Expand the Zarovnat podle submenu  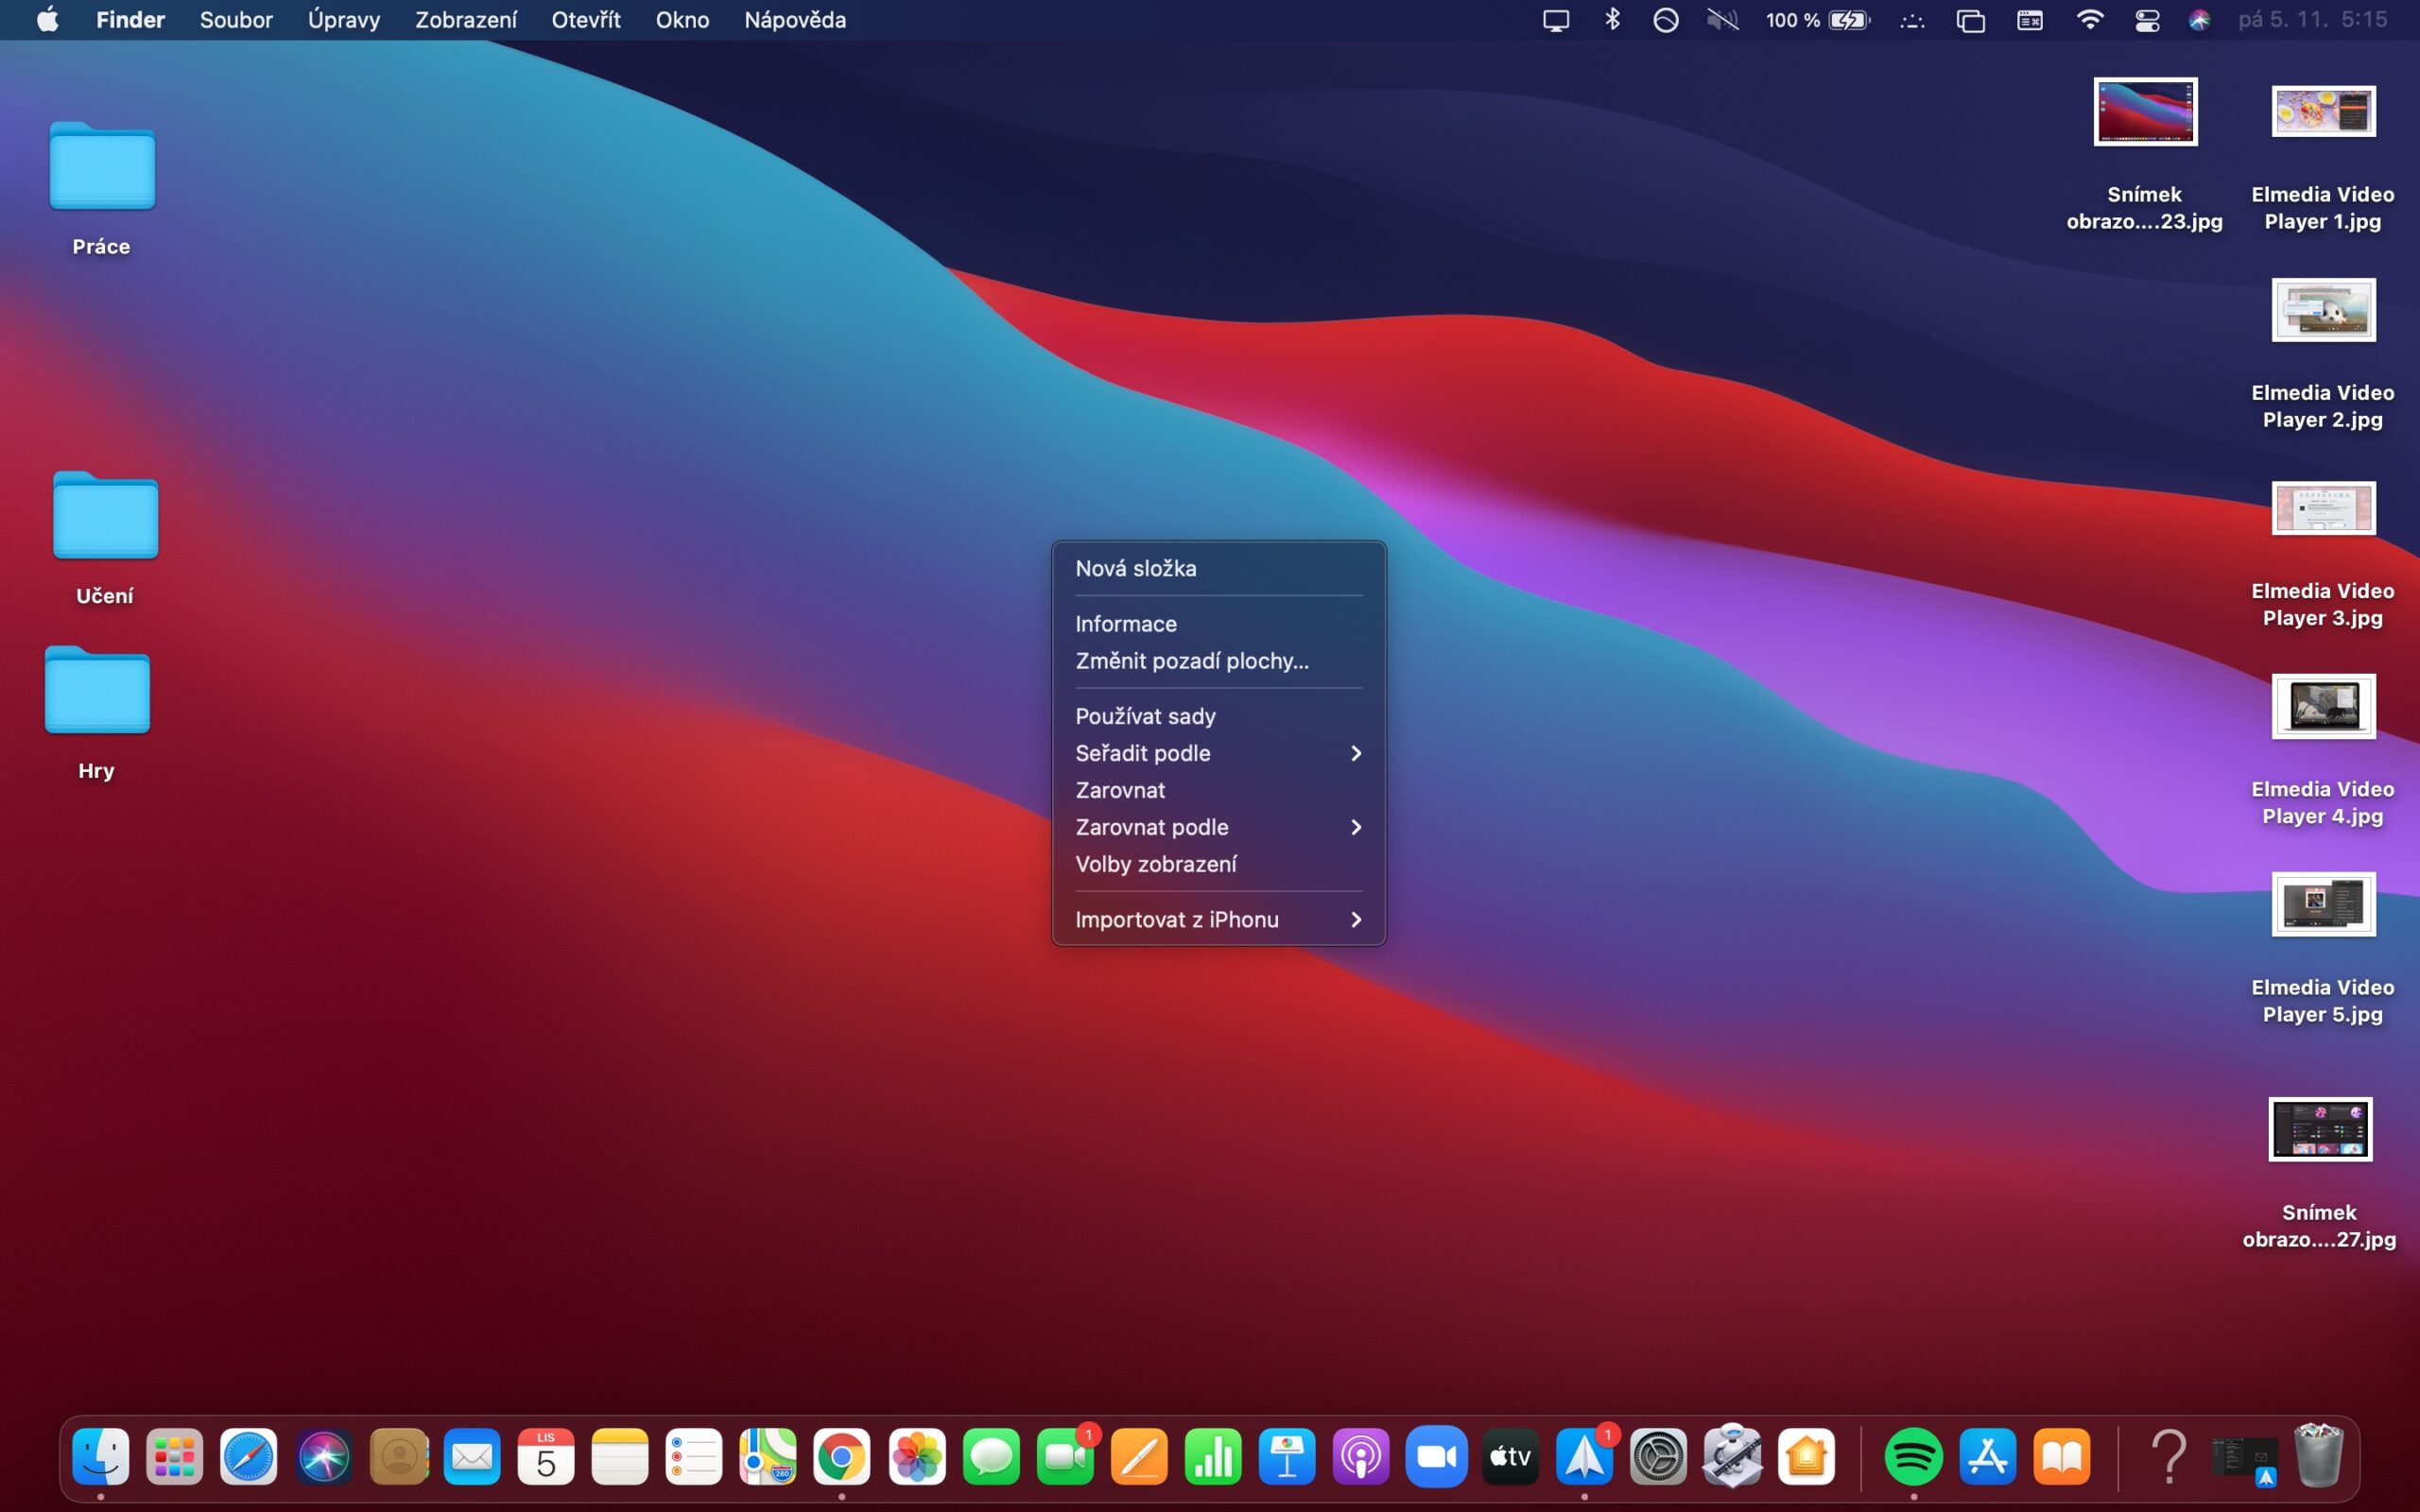point(1218,827)
